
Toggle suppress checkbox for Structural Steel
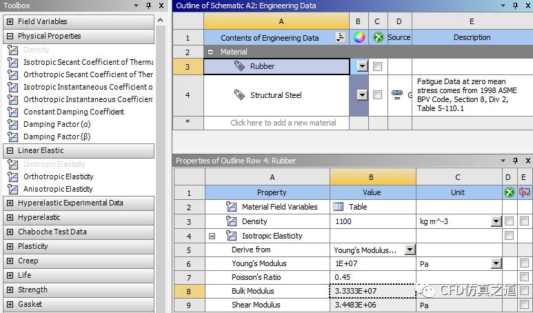click(x=377, y=95)
